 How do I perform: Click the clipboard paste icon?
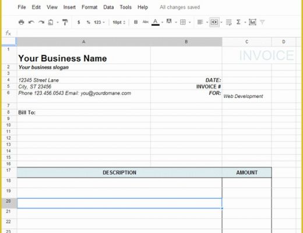click(x=51, y=22)
